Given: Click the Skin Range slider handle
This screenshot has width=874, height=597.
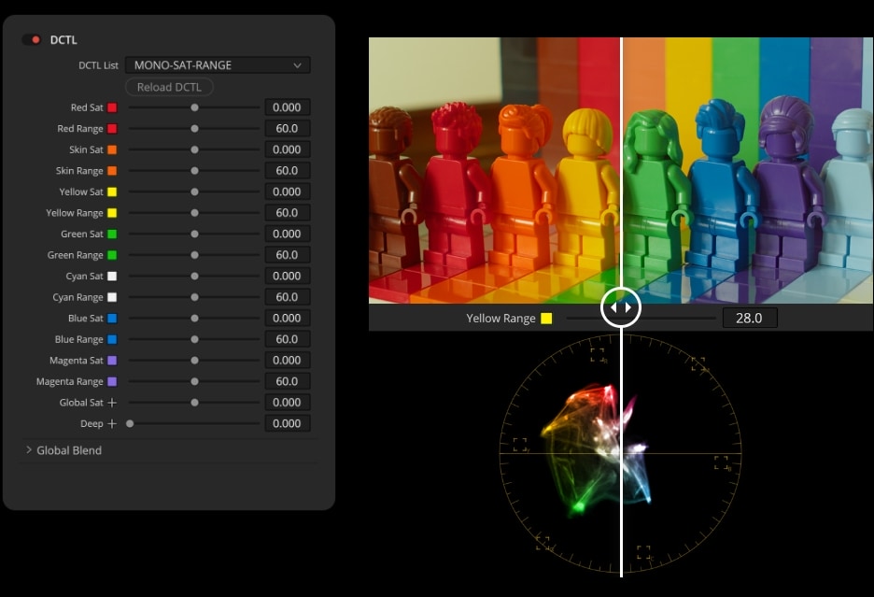Looking at the screenshot, I should pos(194,171).
